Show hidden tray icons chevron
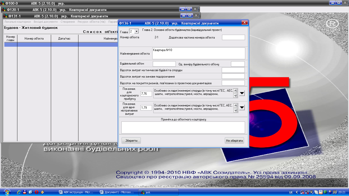Screen dimensions: 349x196 tap(297, 192)
